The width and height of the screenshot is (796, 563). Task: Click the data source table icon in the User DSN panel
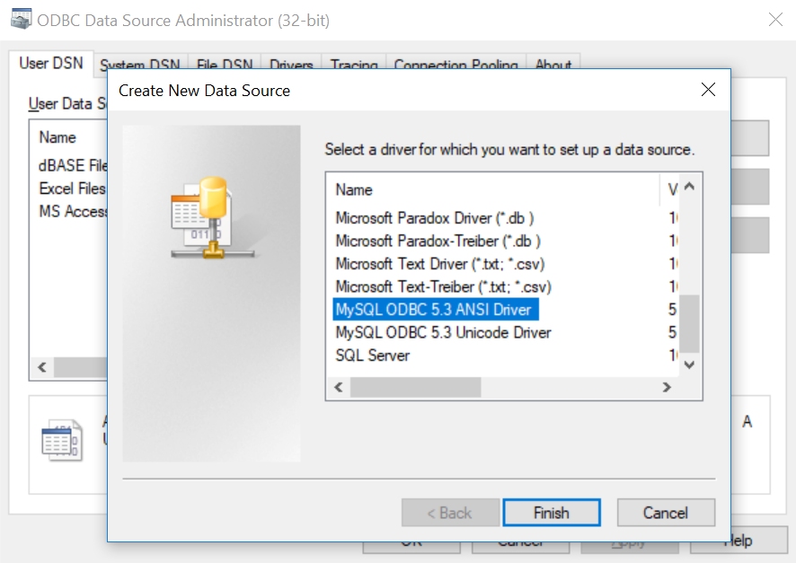coord(61,440)
